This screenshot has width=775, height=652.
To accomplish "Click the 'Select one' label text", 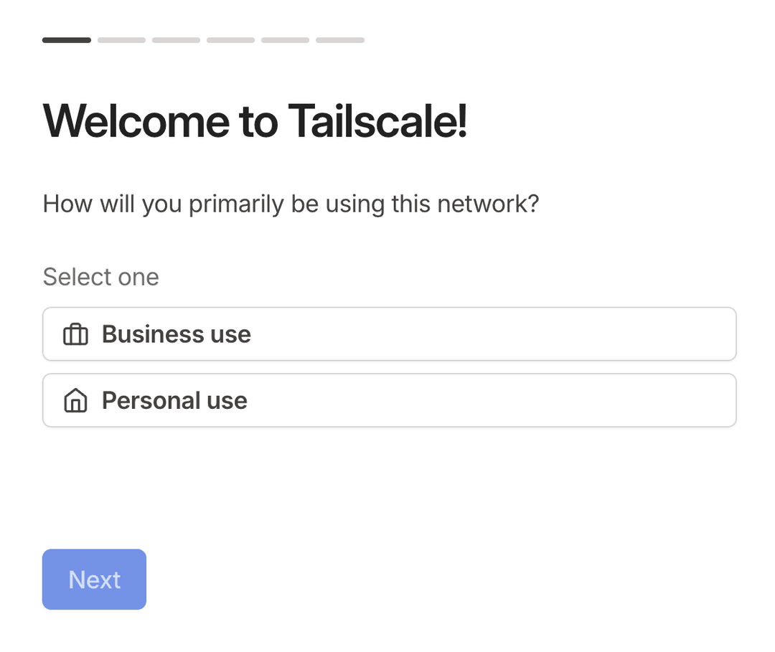I will (x=100, y=277).
